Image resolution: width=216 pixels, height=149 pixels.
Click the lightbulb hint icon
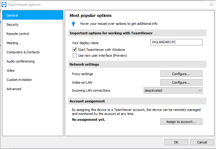[73, 24]
